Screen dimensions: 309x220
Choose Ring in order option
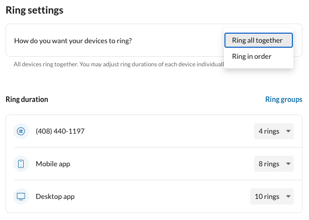(252, 56)
